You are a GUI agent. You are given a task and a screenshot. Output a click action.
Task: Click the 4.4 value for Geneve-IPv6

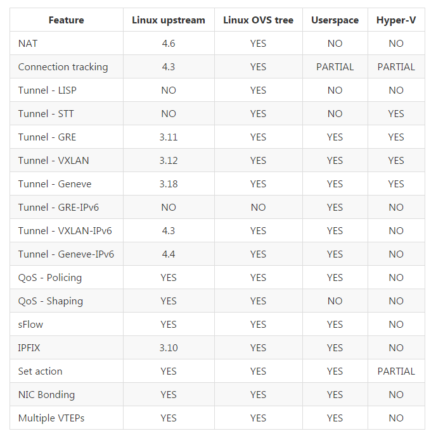click(169, 254)
